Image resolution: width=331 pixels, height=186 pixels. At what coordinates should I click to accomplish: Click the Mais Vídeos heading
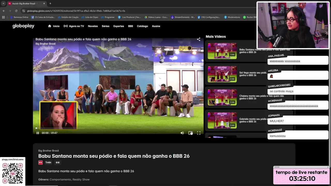coord(216,37)
